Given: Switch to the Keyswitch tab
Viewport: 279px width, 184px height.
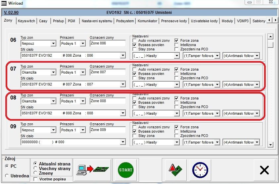Looking at the screenshot, I should (26, 21).
